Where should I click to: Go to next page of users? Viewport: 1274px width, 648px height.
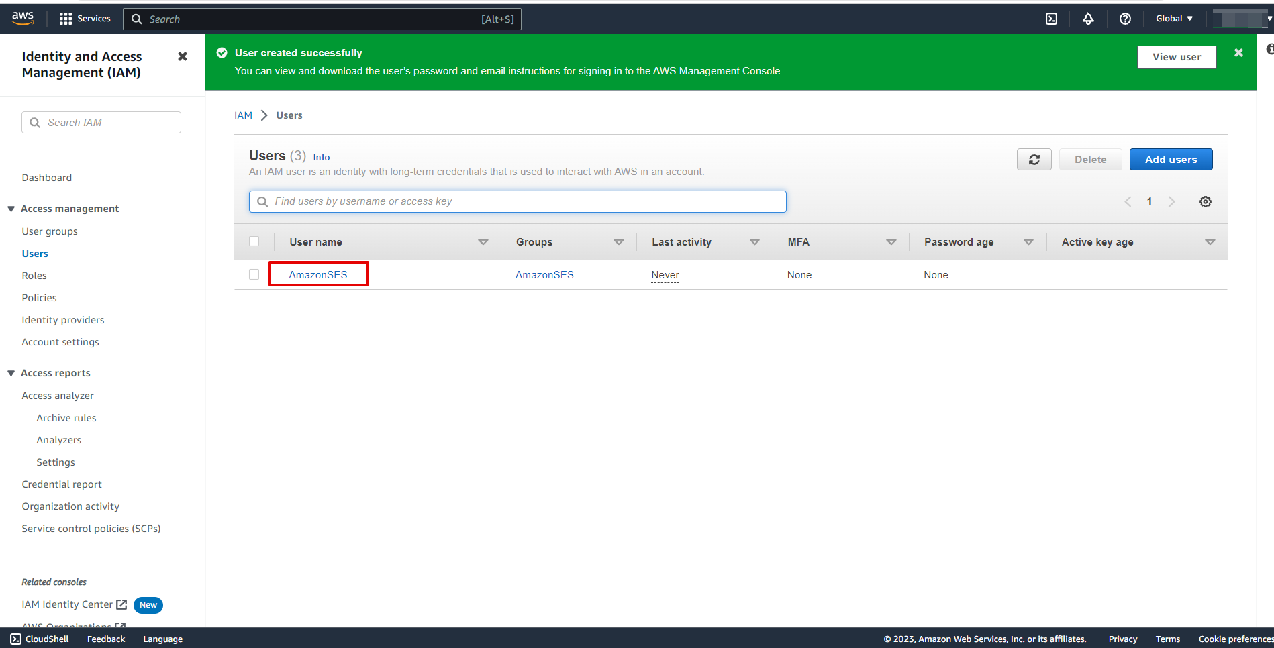pos(1171,201)
